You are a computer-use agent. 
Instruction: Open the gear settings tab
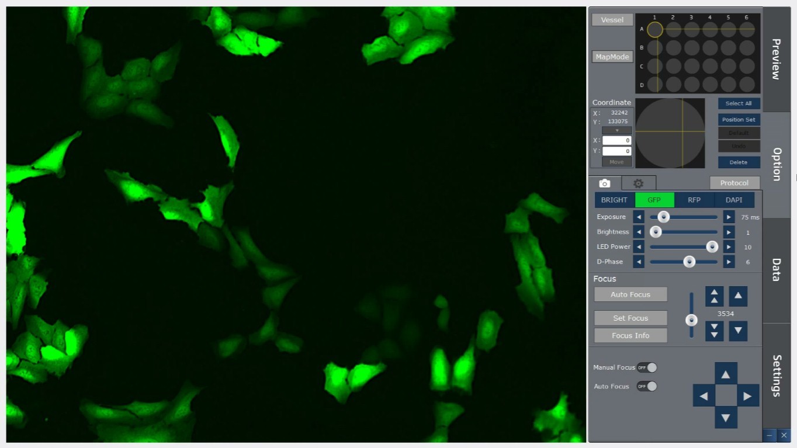638,183
